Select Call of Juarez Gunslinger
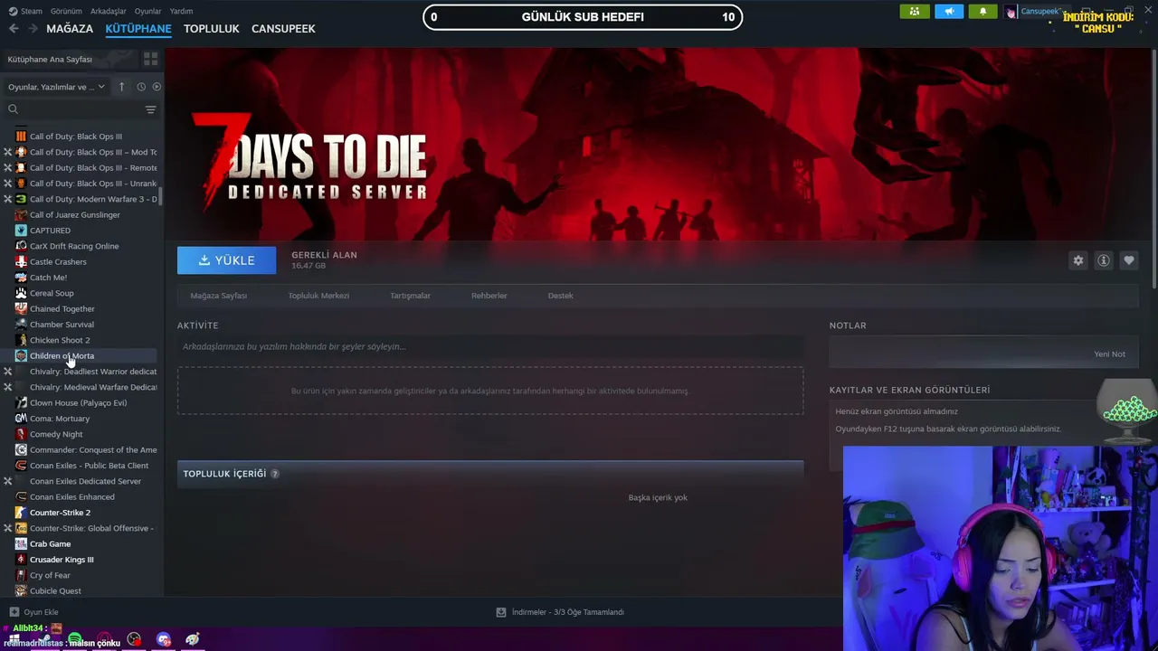 (75, 214)
